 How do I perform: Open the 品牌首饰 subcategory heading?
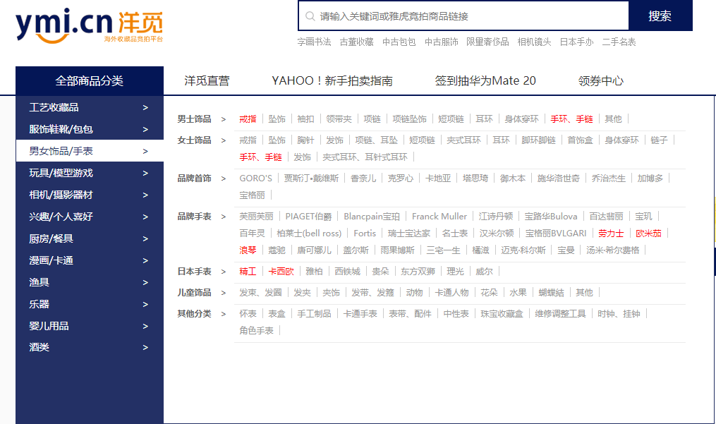[194, 178]
